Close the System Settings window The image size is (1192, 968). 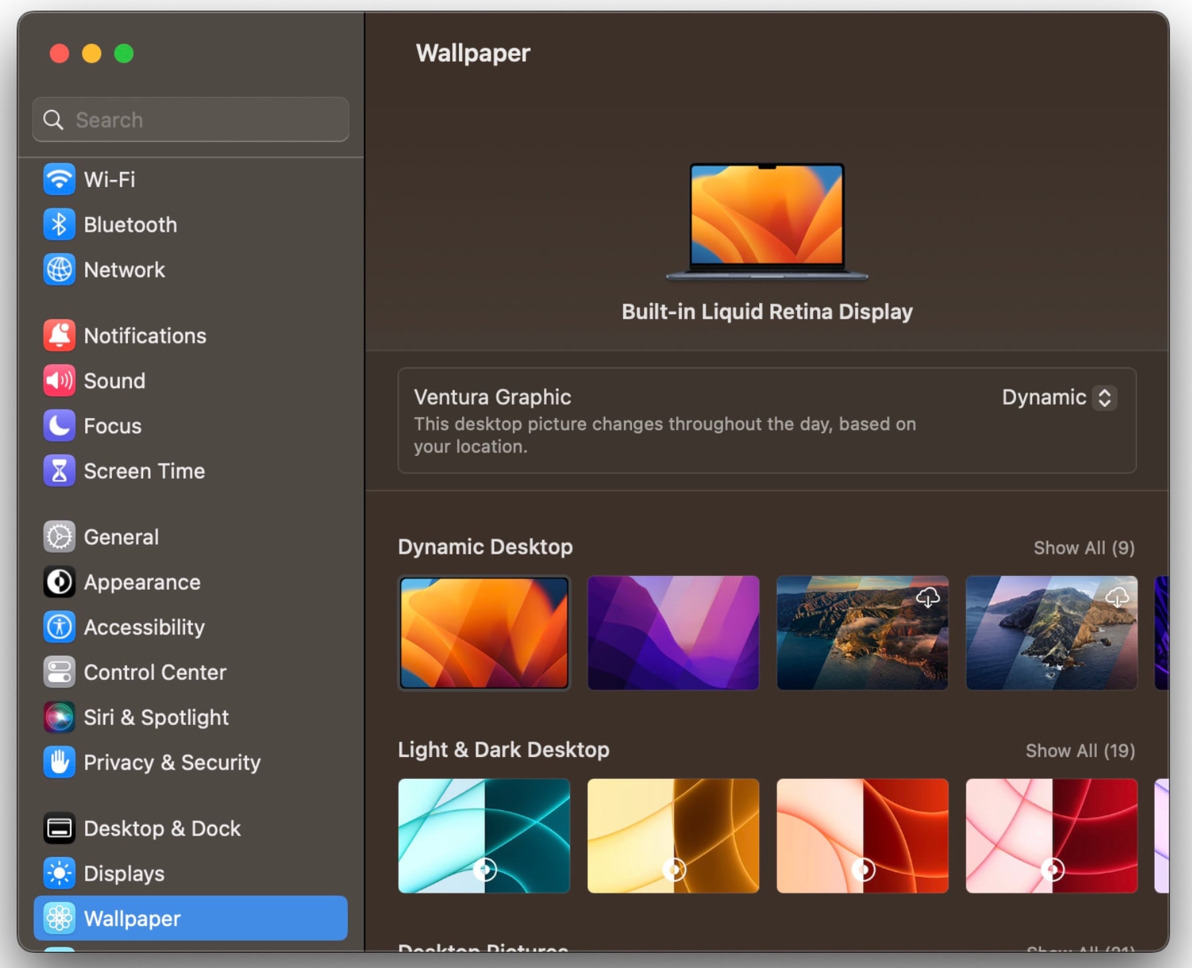pyautogui.click(x=59, y=53)
